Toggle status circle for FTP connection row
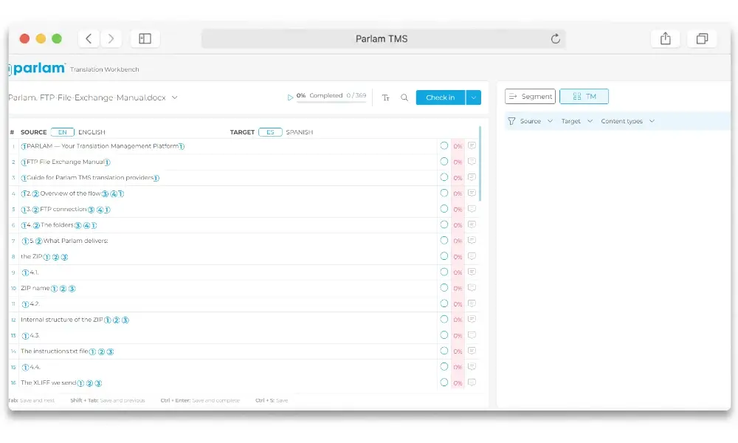 444,209
